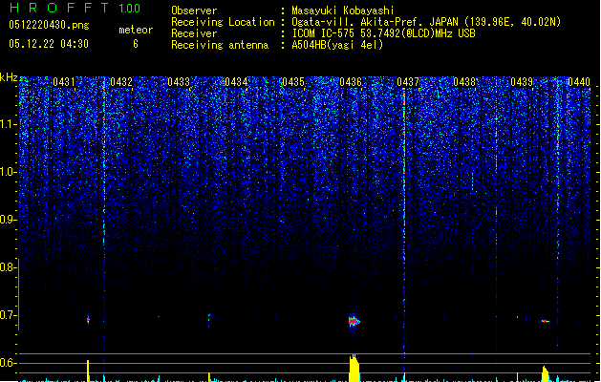Click the Observer label
The image size is (601, 382).
194,11
